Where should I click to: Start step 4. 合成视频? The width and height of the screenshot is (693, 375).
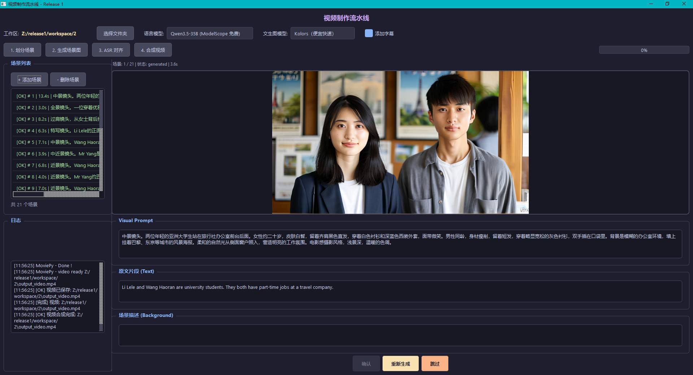[x=153, y=50]
